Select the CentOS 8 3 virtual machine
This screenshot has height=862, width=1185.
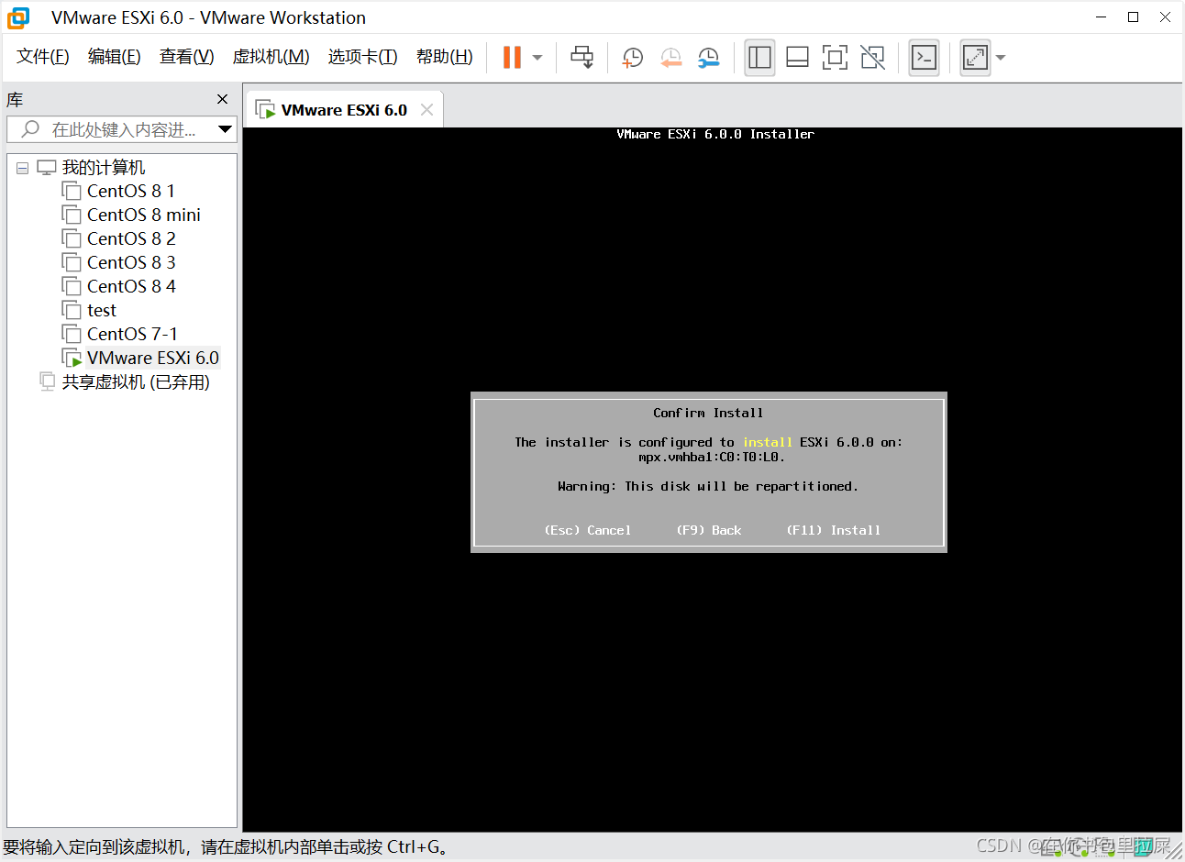click(131, 262)
